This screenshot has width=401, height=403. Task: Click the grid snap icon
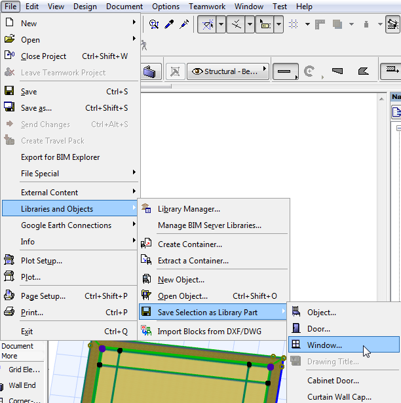[x=293, y=24]
